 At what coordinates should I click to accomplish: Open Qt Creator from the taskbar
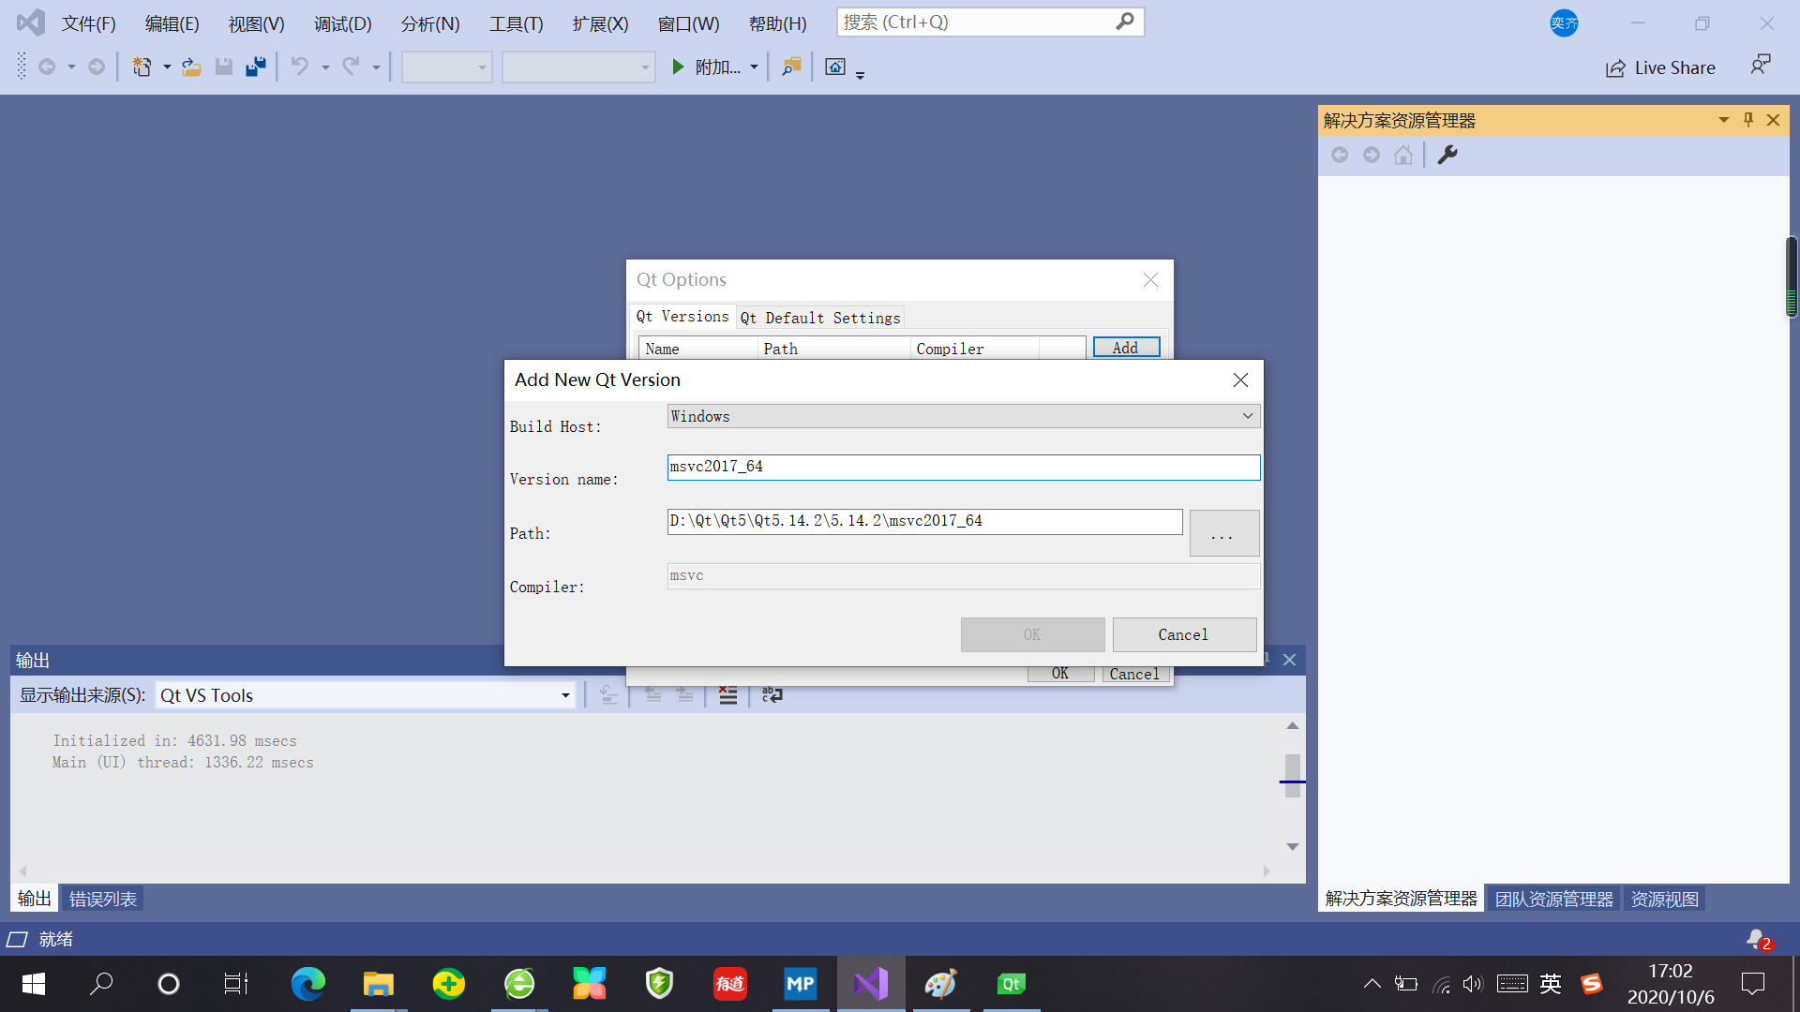click(x=1011, y=984)
